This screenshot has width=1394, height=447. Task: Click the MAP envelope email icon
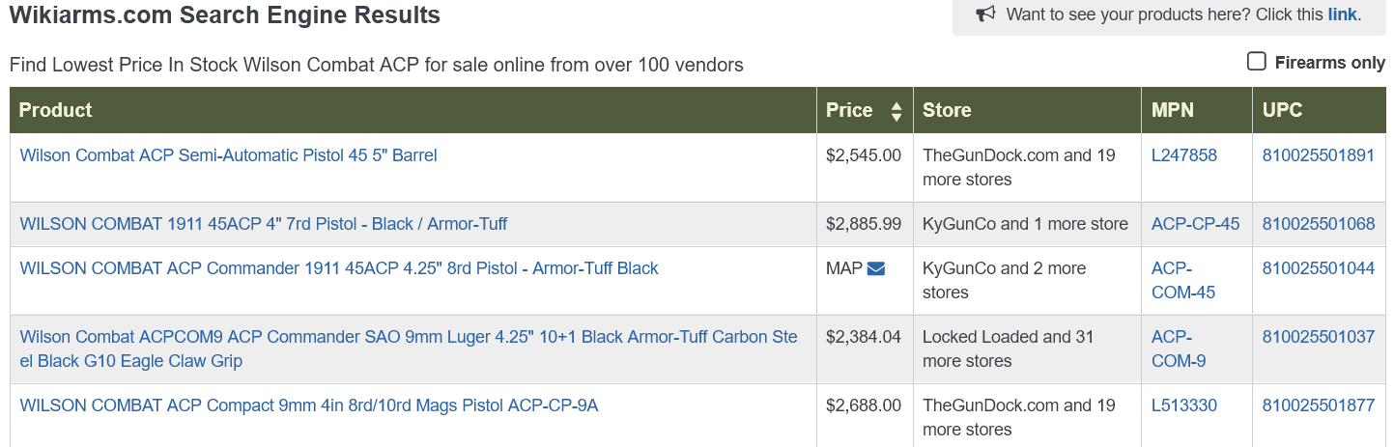coord(876,268)
